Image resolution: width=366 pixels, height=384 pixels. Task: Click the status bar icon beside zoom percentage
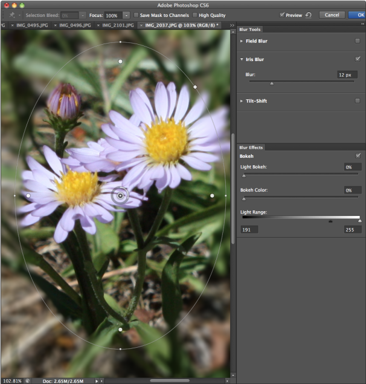(28, 381)
